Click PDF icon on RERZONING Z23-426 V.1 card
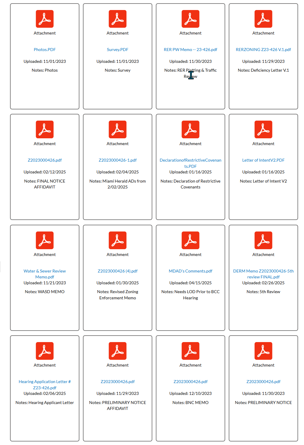 coord(263,19)
